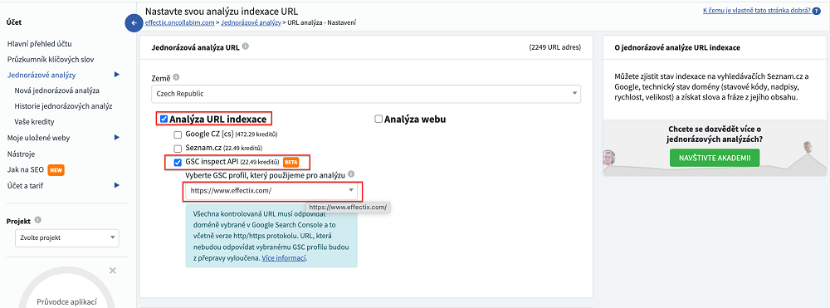
Task: Click the NEW badge beside Jak na SEO
Action: [x=56, y=170]
